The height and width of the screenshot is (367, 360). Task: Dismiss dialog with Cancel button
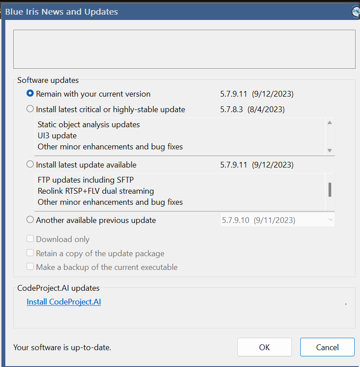(x=327, y=347)
